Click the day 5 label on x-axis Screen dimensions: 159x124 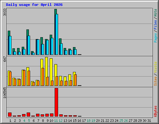[x=29, y=121]
